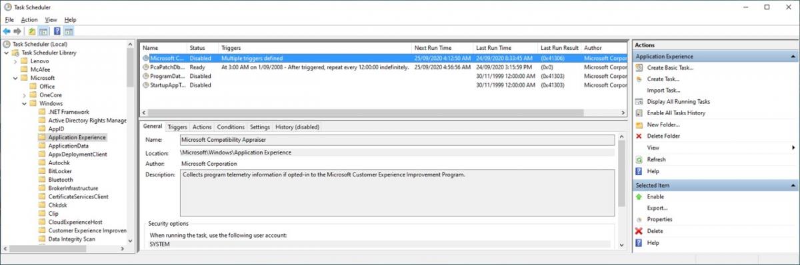Select the .NET Framework folder in tree

coord(69,112)
